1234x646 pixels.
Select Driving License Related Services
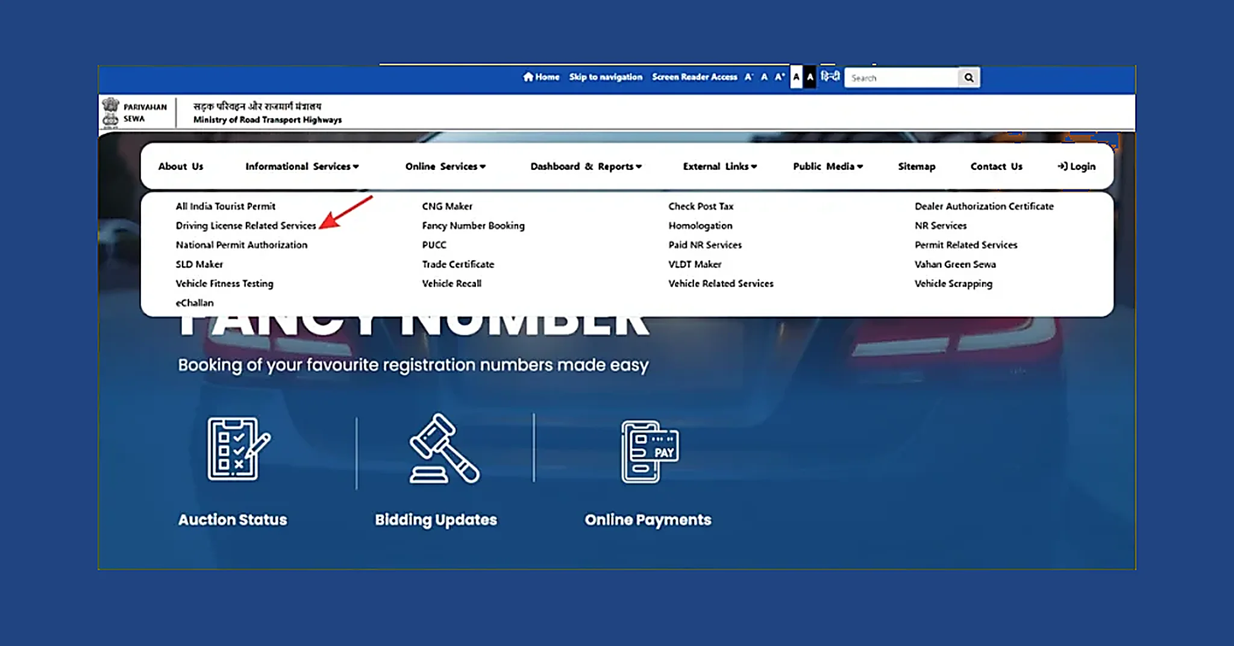coord(245,225)
